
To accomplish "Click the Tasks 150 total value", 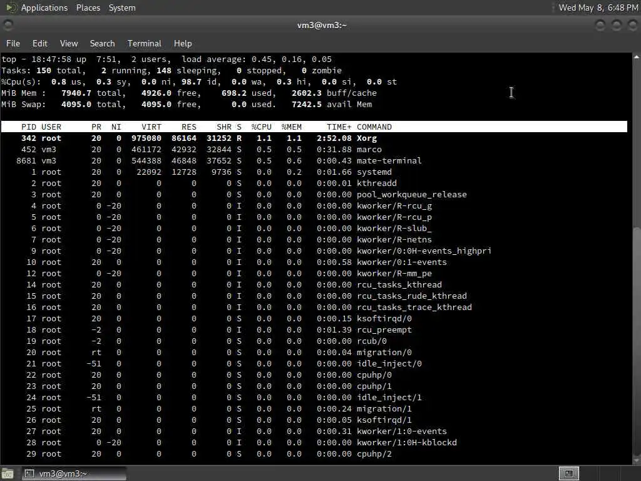I will pyautogui.click(x=44, y=71).
